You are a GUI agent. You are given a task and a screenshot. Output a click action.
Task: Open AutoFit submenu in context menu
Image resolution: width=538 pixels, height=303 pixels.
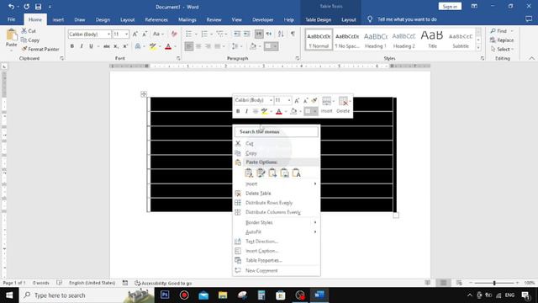[x=277, y=232]
